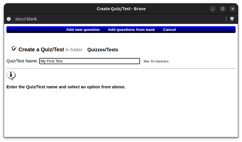Select the about:blank address text
The width and height of the screenshot is (242, 142).
pyautogui.click(x=26, y=19)
